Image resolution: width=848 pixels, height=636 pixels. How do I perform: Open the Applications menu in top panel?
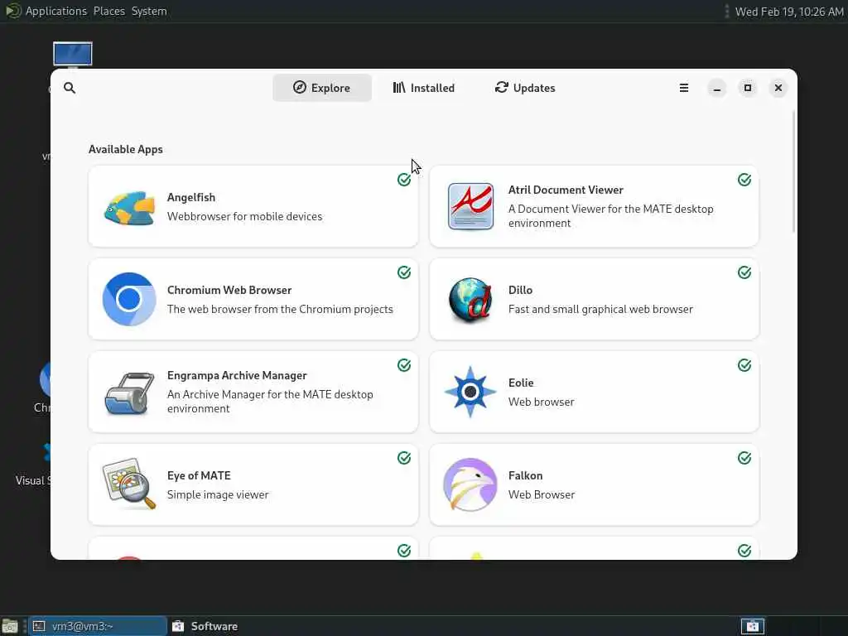click(56, 11)
